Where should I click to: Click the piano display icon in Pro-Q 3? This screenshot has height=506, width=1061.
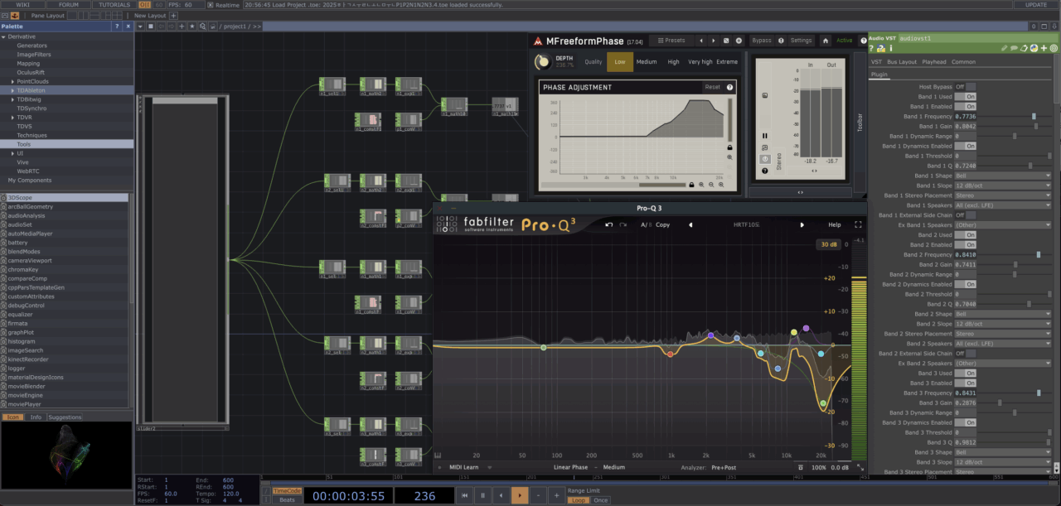[438, 454]
